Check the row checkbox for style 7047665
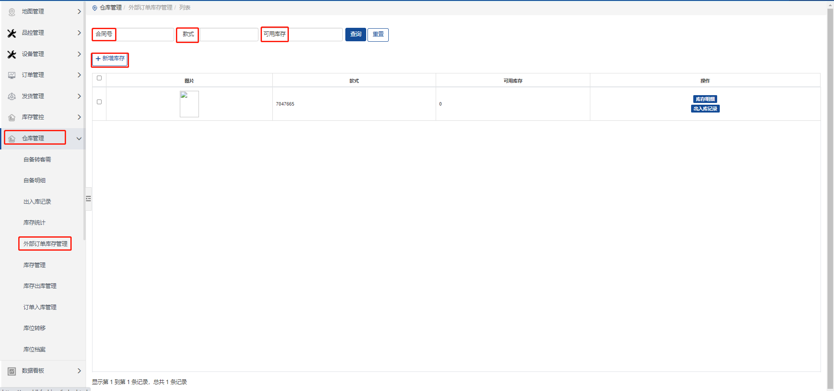The height and width of the screenshot is (391, 834). (x=99, y=102)
